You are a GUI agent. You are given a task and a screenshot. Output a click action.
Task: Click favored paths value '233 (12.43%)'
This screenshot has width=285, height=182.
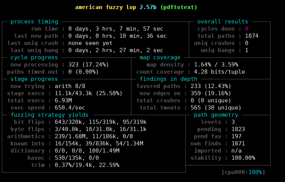point(211,86)
